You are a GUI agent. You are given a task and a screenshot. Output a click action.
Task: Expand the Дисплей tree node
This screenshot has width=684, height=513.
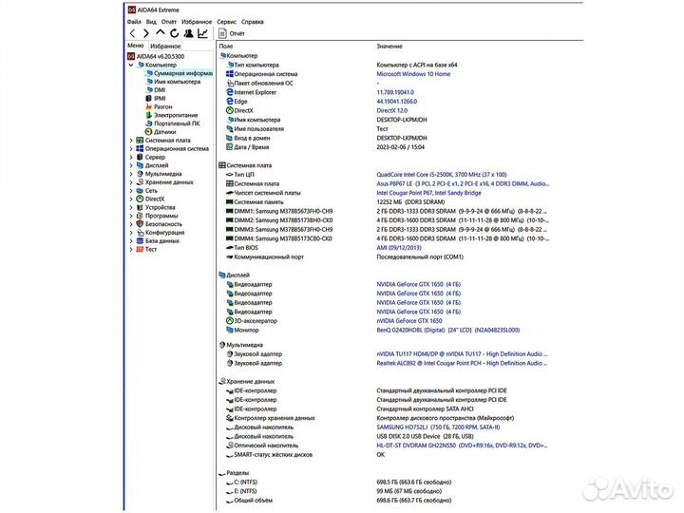pyautogui.click(x=131, y=165)
